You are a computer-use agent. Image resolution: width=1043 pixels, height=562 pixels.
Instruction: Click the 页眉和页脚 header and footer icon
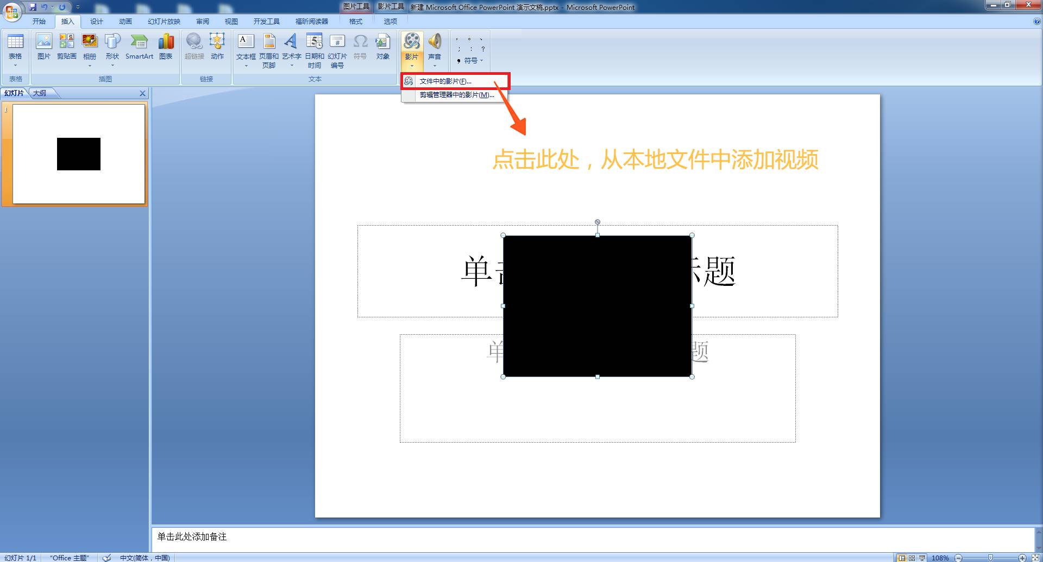pyautogui.click(x=268, y=50)
